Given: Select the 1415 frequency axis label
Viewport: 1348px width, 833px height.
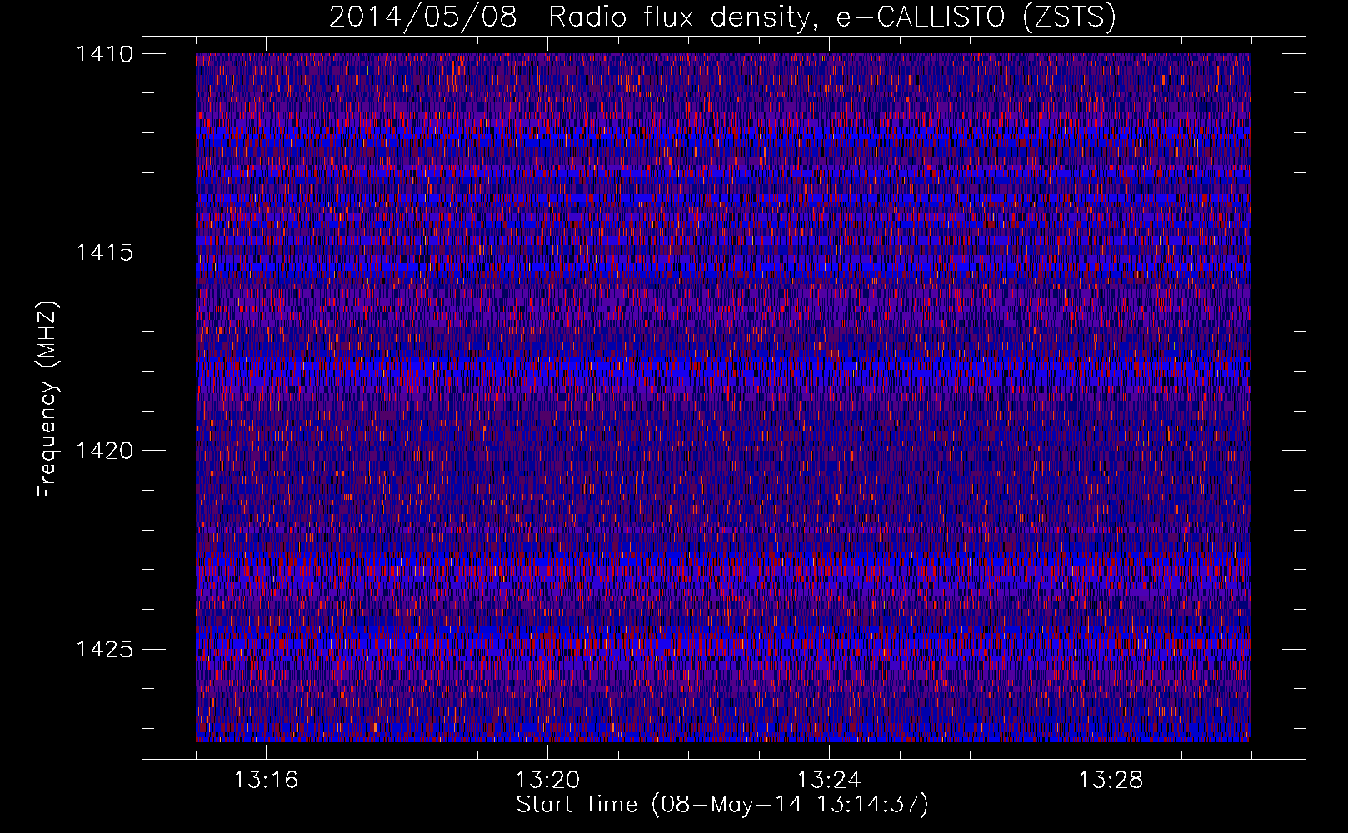Looking at the screenshot, I should (104, 252).
